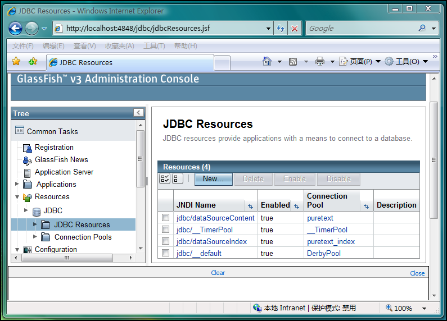Open the jdbc/dataSourceContent link

[215, 218]
